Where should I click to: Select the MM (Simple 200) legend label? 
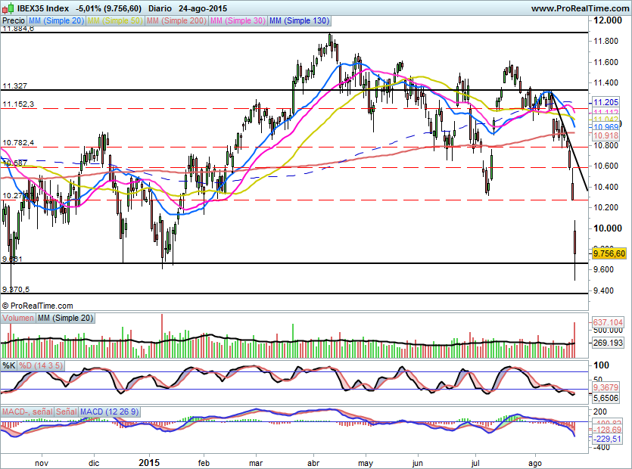pyautogui.click(x=176, y=20)
